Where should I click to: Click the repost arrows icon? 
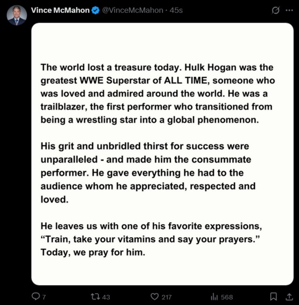coord(95,296)
